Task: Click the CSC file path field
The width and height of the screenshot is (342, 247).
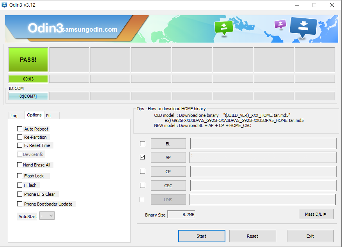Action: click(263, 185)
